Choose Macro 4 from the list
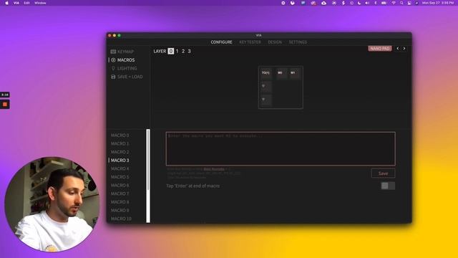Image resolution: width=458 pixels, height=258 pixels. tap(120, 169)
